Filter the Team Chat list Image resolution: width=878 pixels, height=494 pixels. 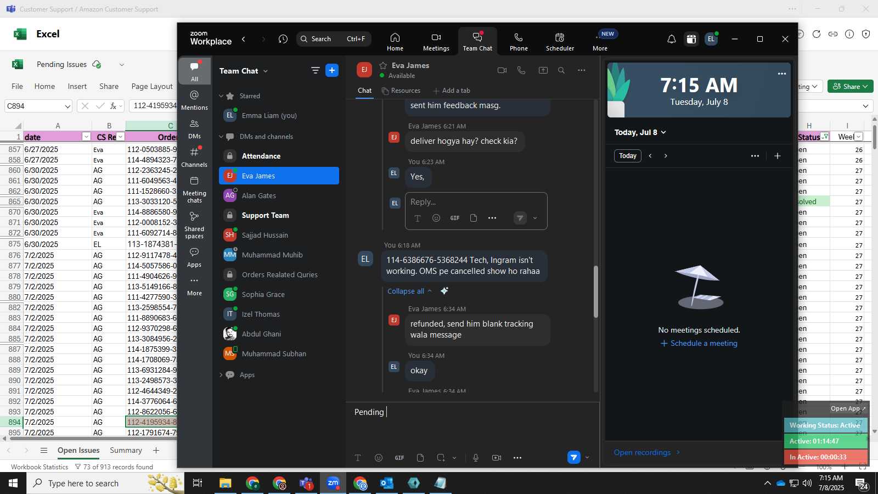point(315,70)
